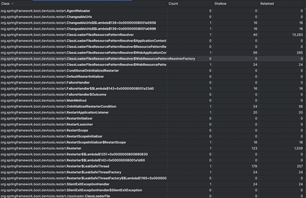Viewport: 306px width, 198px height.
Task: Select Restarter$LeakSafeThreadFactory row
Action: click(152, 172)
